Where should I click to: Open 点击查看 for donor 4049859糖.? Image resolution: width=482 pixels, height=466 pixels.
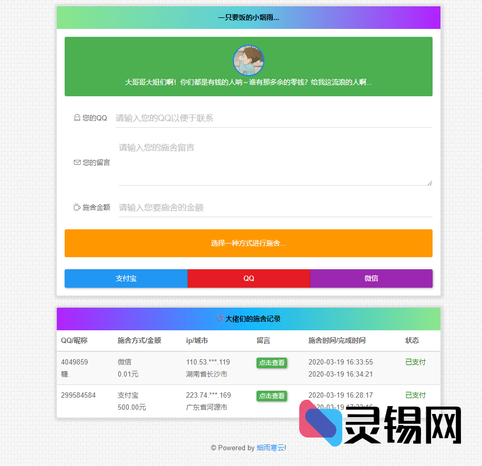[x=272, y=363]
